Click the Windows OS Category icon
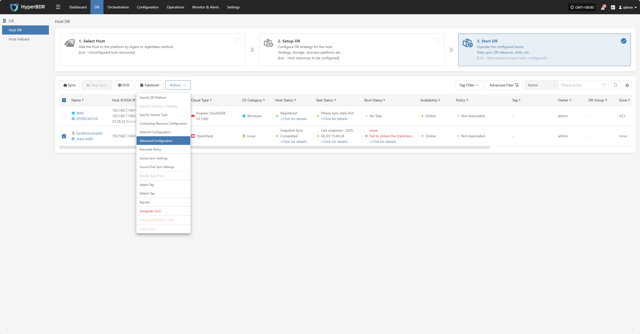This screenshot has width=640, height=334. (x=244, y=116)
